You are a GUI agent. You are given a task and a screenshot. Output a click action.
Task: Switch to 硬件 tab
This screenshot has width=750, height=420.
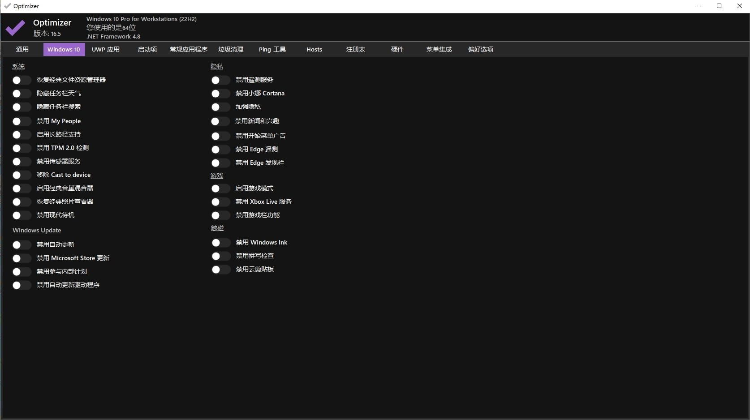tap(397, 49)
